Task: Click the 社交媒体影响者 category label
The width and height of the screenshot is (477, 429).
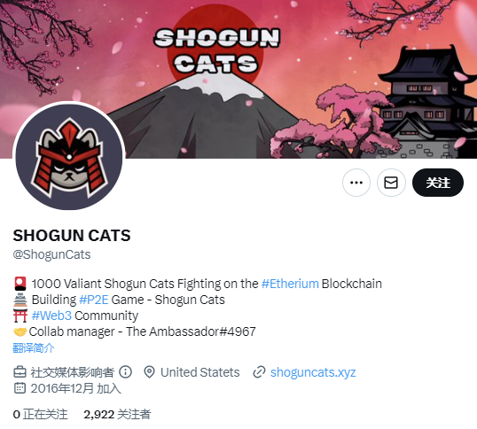Action: point(72,372)
